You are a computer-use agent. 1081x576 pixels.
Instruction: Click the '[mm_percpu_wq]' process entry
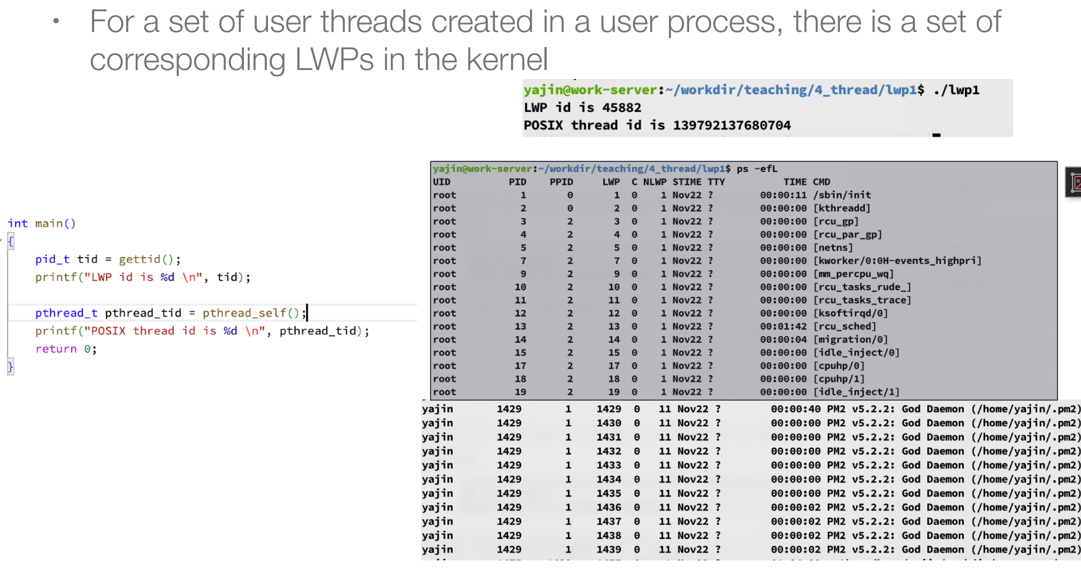click(x=853, y=274)
